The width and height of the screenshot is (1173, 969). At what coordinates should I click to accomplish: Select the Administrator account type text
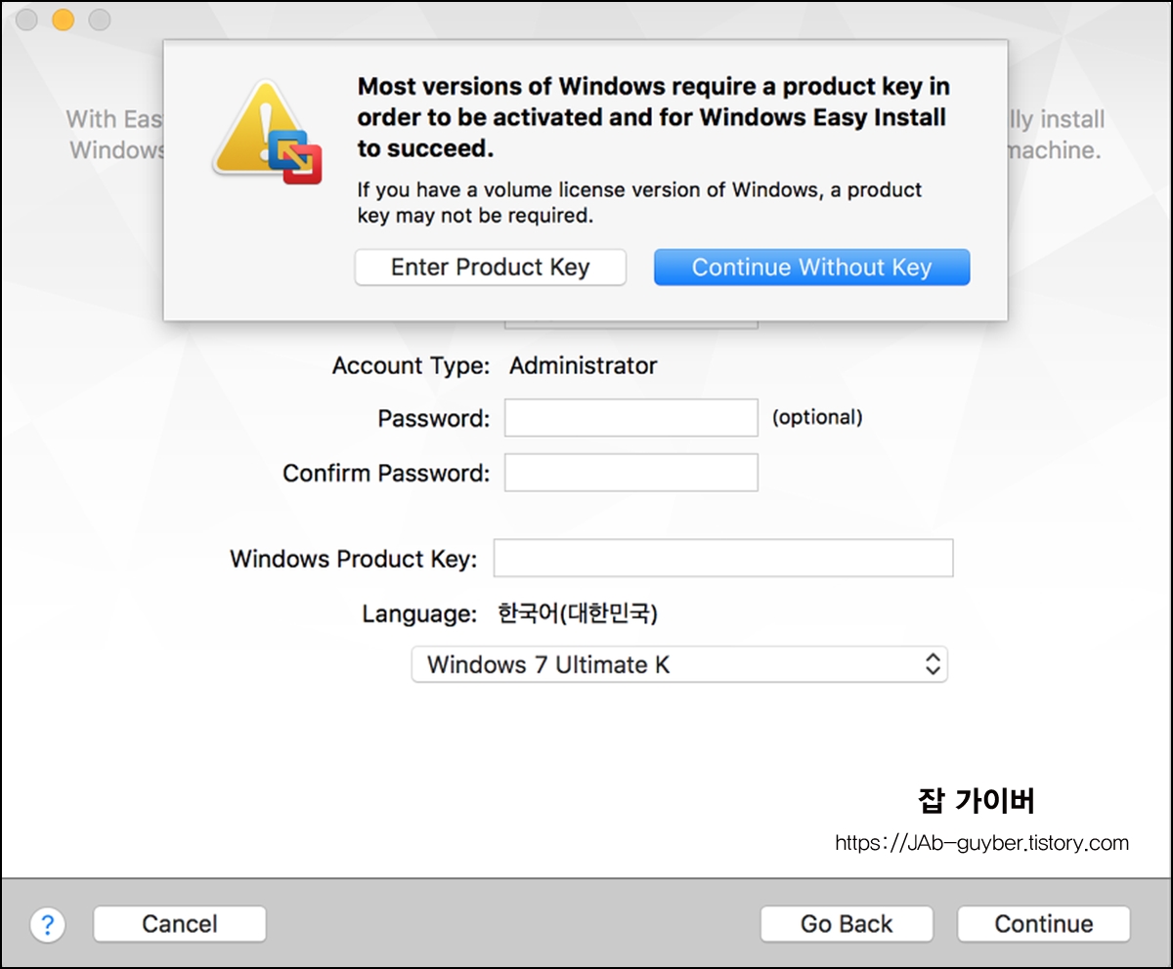click(584, 366)
